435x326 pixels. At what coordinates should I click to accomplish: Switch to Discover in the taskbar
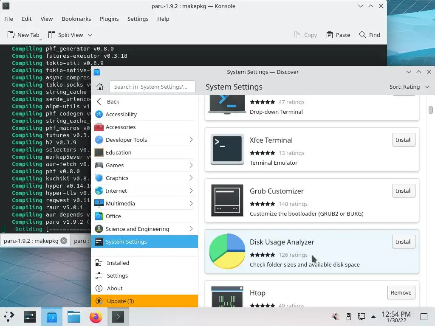[51, 317]
